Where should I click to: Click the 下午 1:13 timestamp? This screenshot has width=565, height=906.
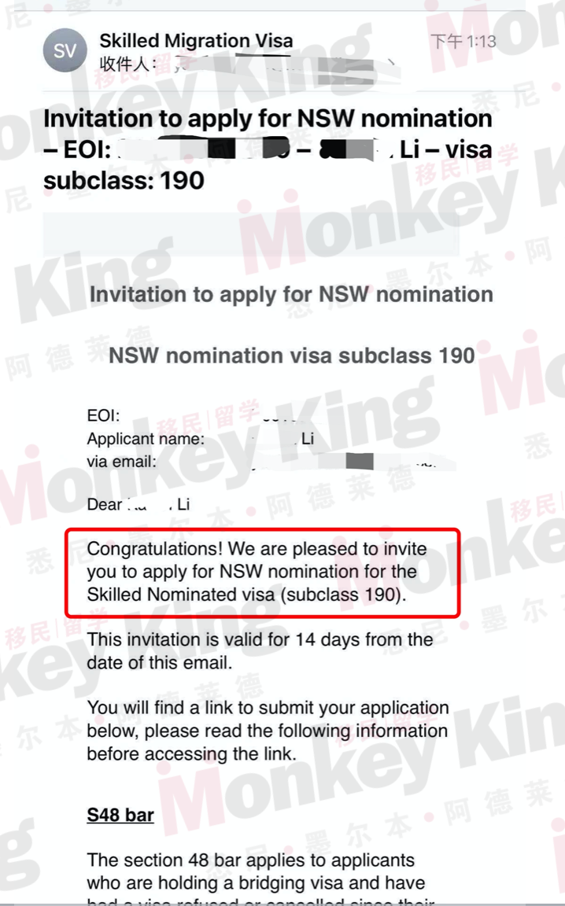[x=463, y=41]
